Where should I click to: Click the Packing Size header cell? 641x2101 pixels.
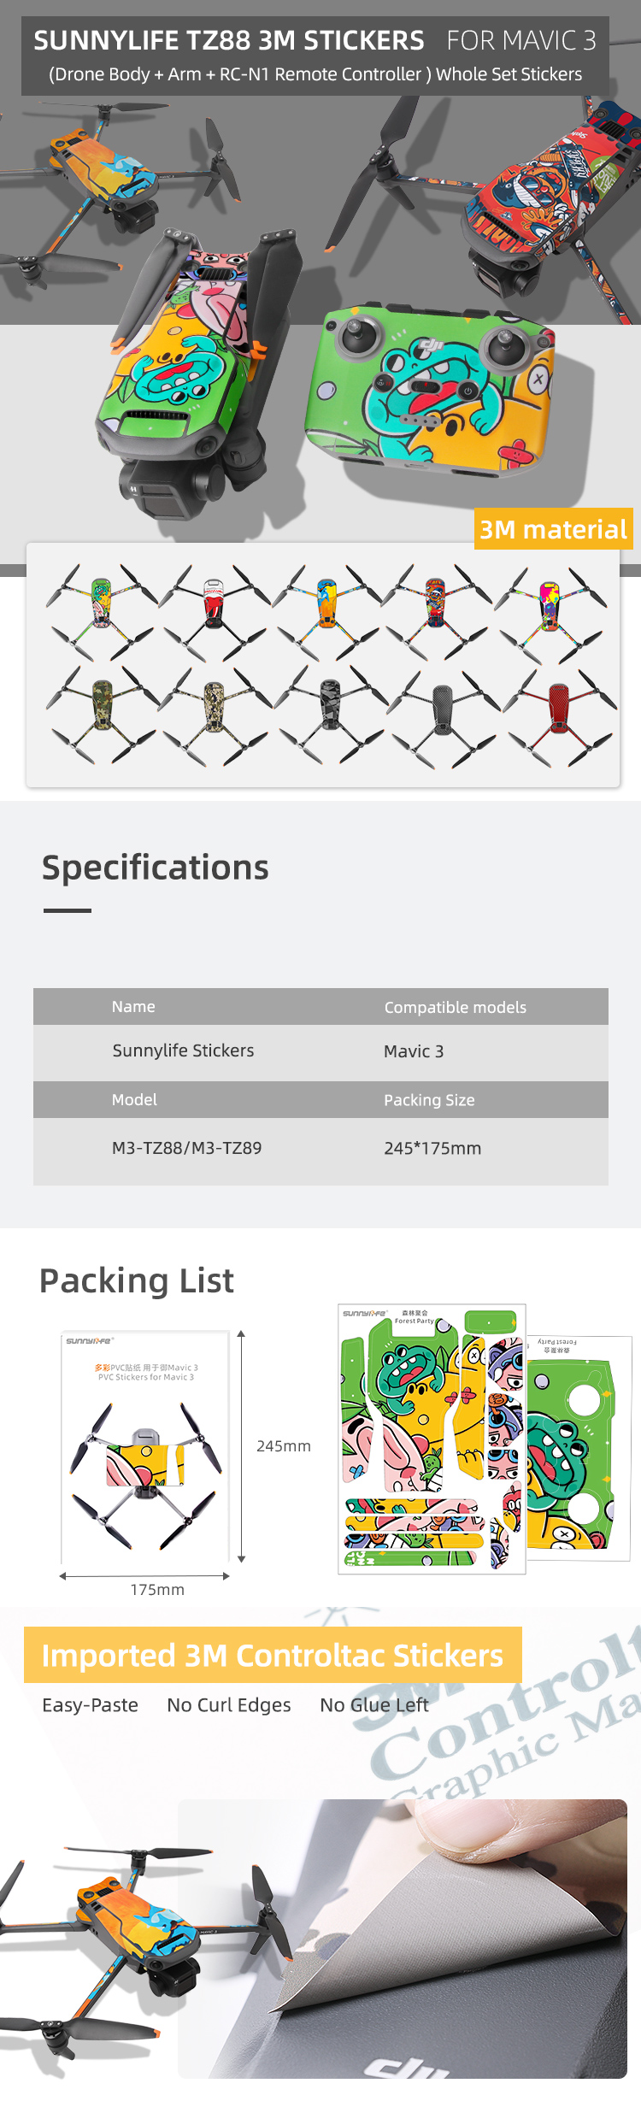[x=429, y=1100]
